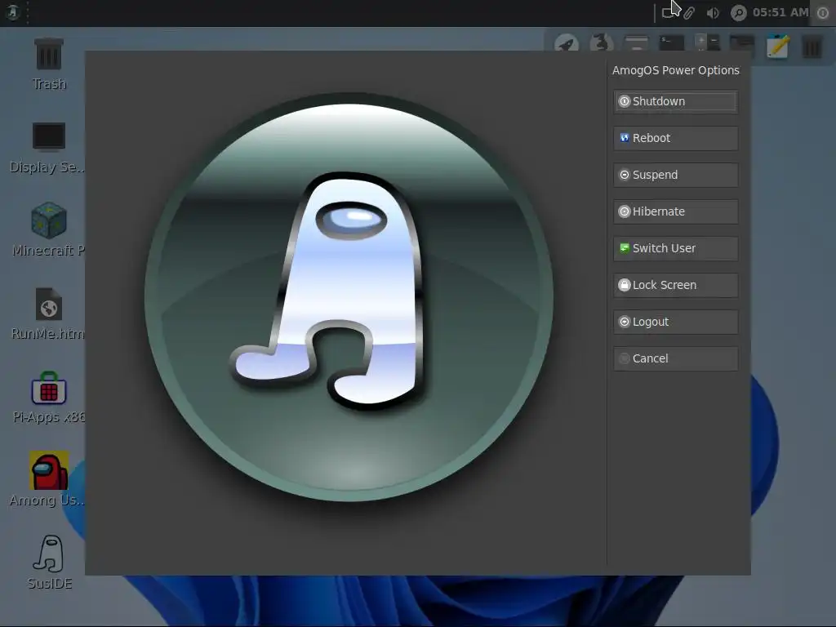Open the calculator dock icon
The width and height of the screenshot is (836, 627).
[707, 43]
